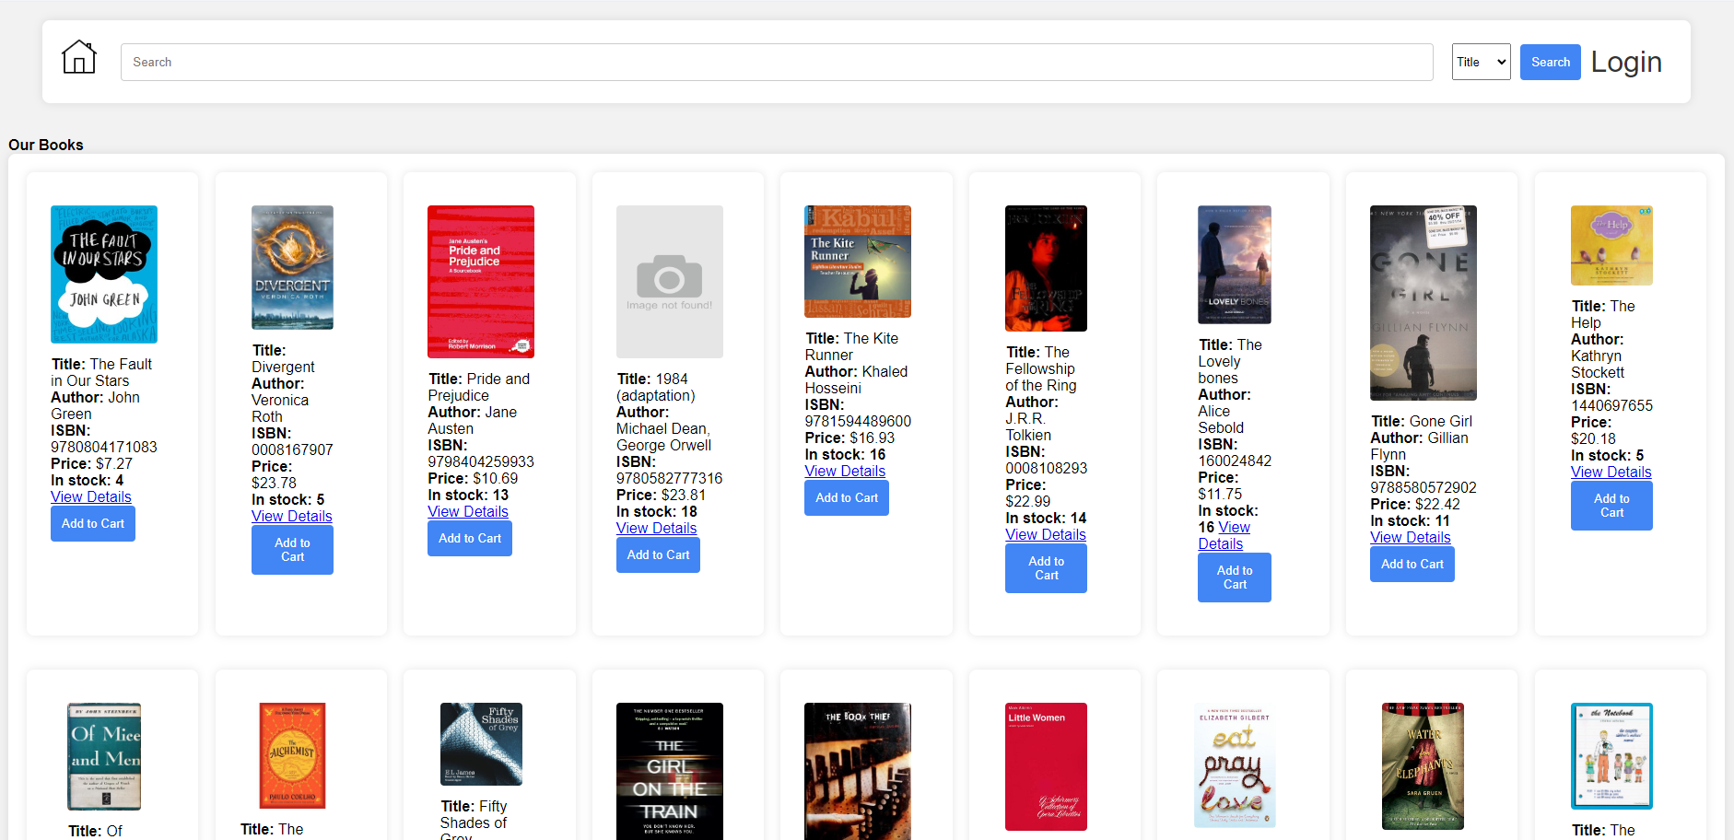The height and width of the screenshot is (840, 1734).
Task: Open The Notebook cover thumbnail
Action: tap(1611, 756)
